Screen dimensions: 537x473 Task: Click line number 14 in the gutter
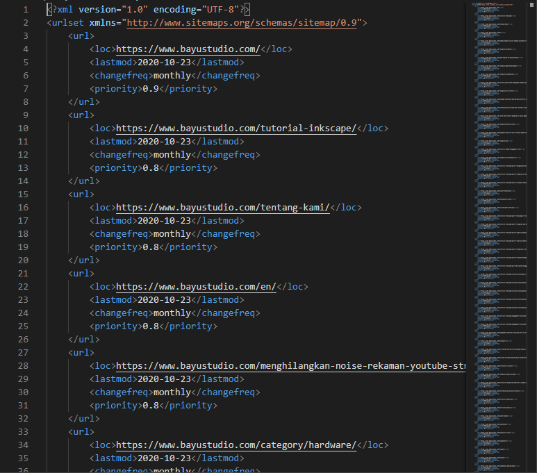[x=23, y=181]
